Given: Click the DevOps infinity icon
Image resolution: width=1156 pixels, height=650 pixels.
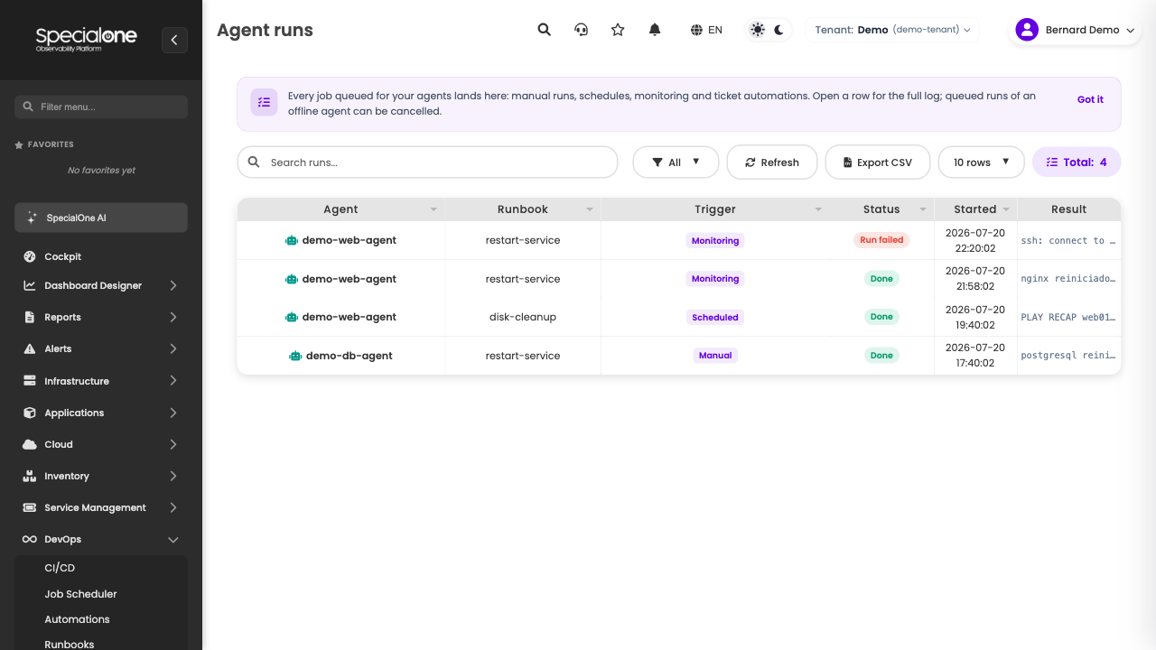Looking at the screenshot, I should tap(30, 539).
